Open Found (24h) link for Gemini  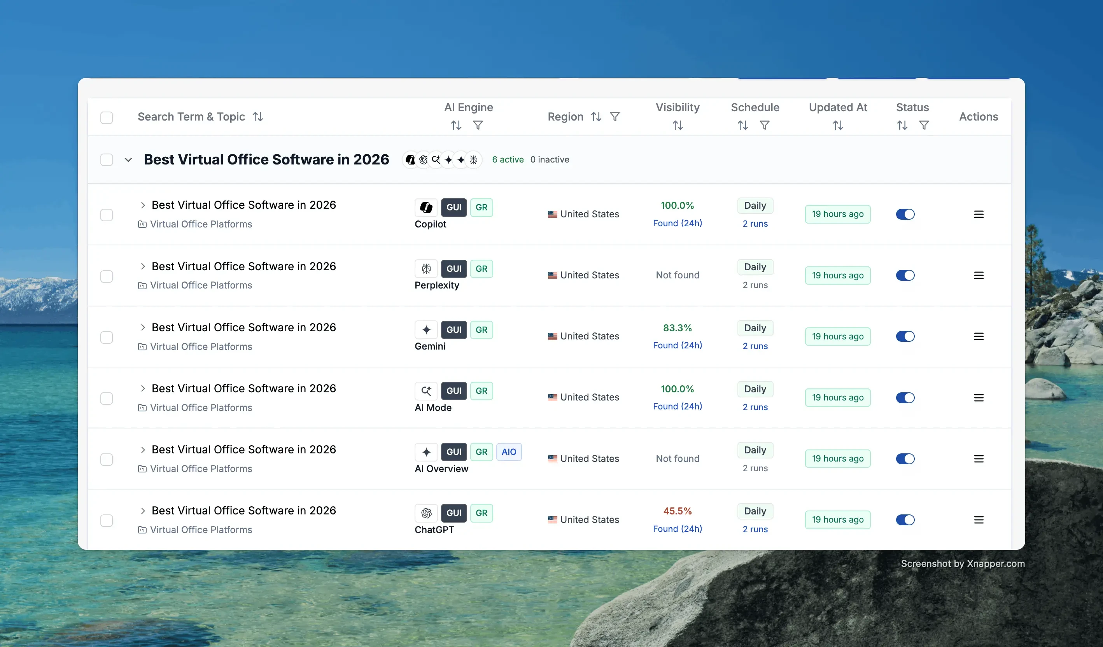[677, 345]
